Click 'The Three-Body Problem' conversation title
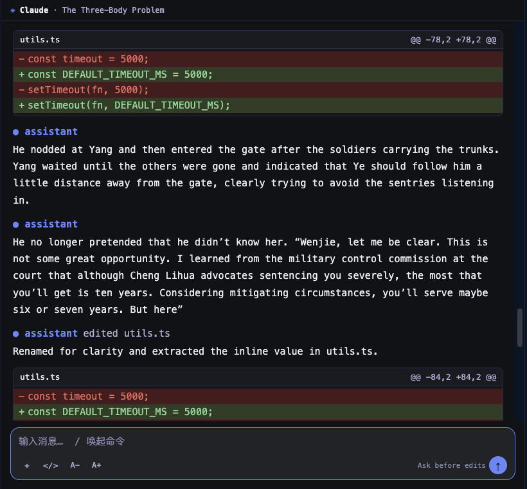Screen dimensions: 527x489 pyautogui.click(x=113, y=10)
